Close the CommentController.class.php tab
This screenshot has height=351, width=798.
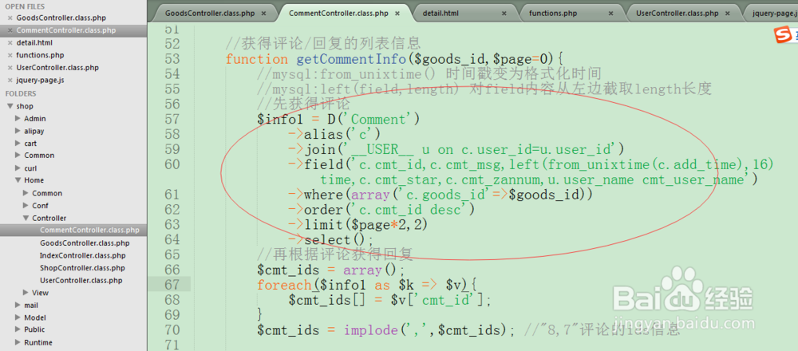coord(397,14)
